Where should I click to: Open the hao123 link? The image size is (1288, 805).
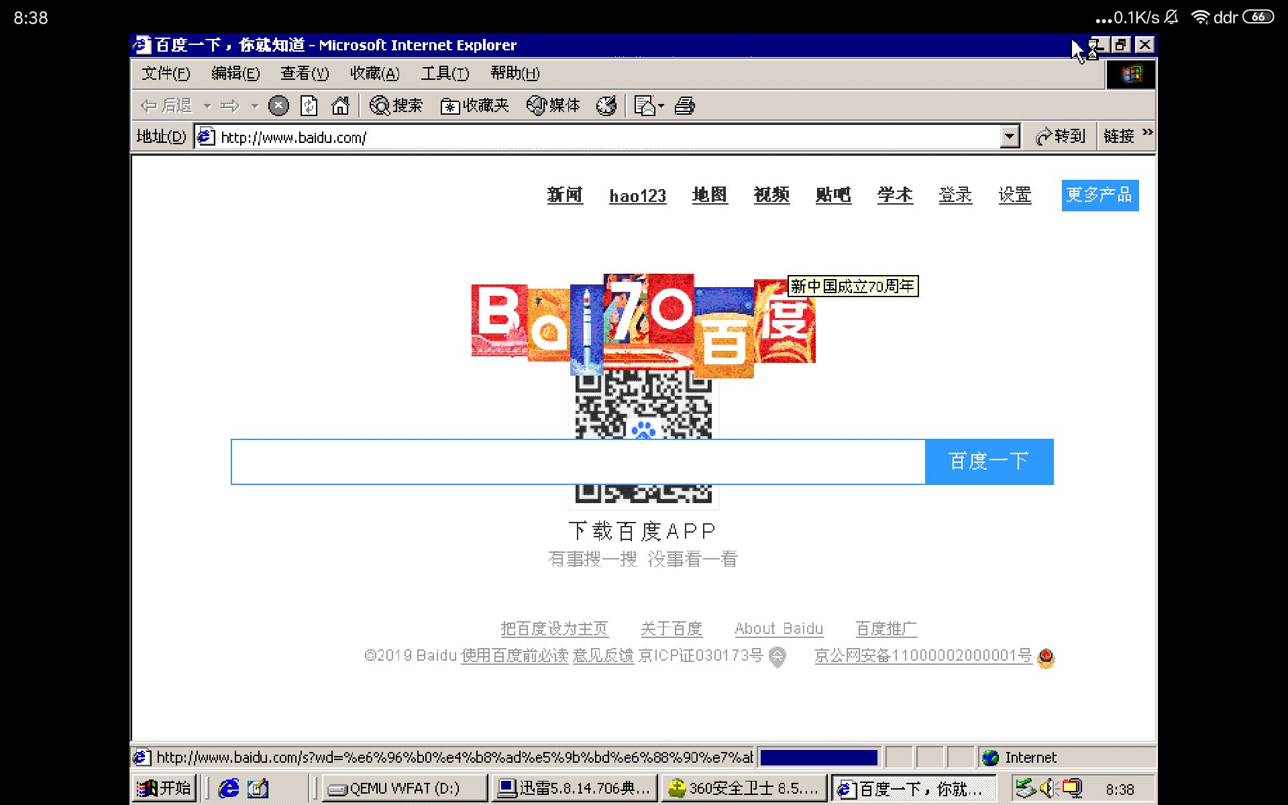click(x=637, y=195)
